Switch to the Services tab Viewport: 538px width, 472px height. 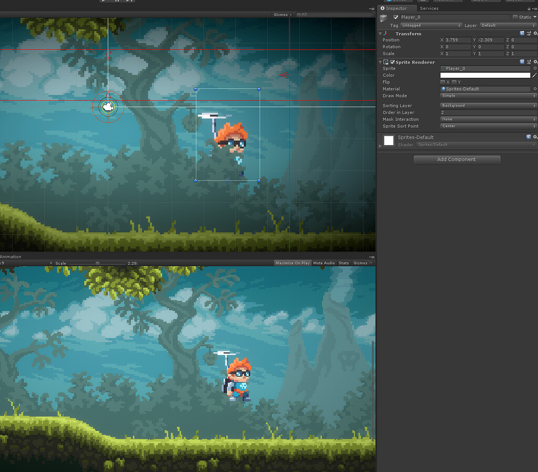[429, 8]
